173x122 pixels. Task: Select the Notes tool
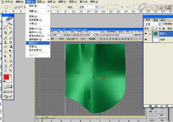click(x=5, y=66)
